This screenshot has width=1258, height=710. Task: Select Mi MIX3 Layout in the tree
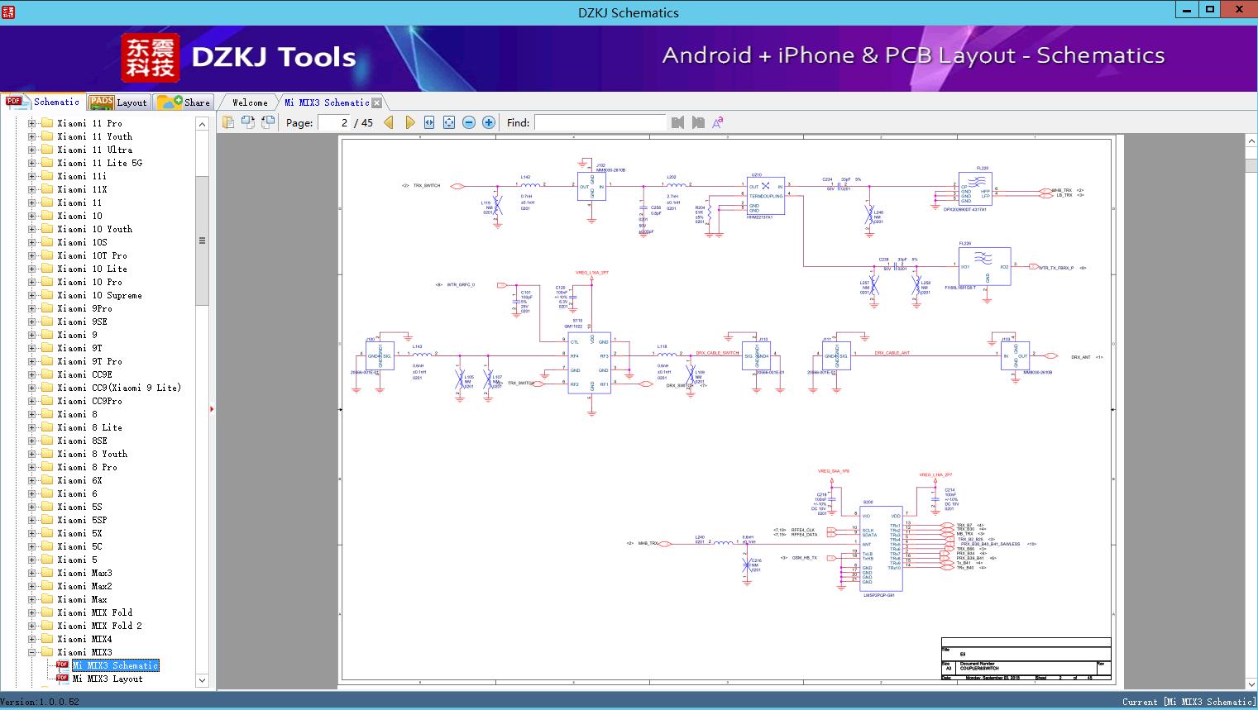point(108,679)
